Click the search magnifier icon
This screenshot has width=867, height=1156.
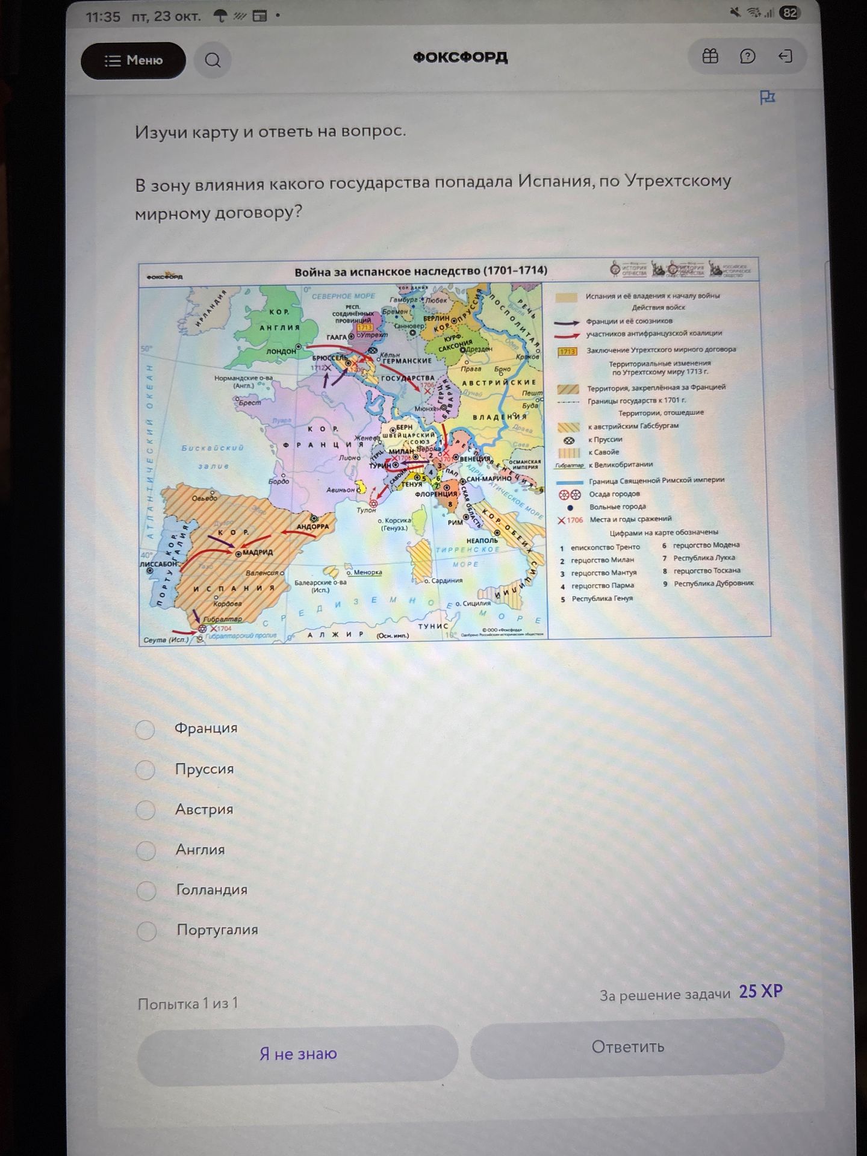(x=213, y=60)
